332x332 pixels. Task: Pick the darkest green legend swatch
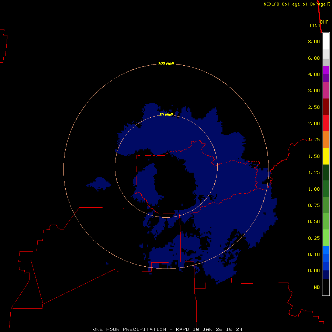[x=326, y=172]
